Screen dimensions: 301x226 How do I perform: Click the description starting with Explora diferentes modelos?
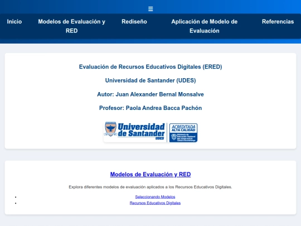tap(151, 187)
